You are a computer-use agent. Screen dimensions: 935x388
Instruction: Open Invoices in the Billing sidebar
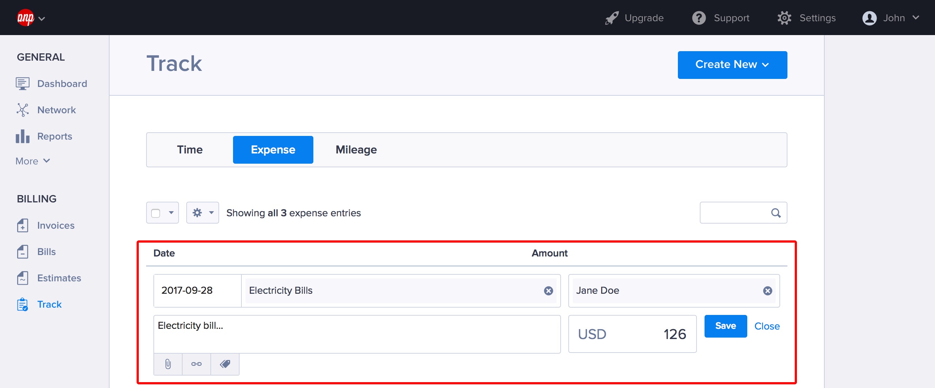pyautogui.click(x=56, y=225)
